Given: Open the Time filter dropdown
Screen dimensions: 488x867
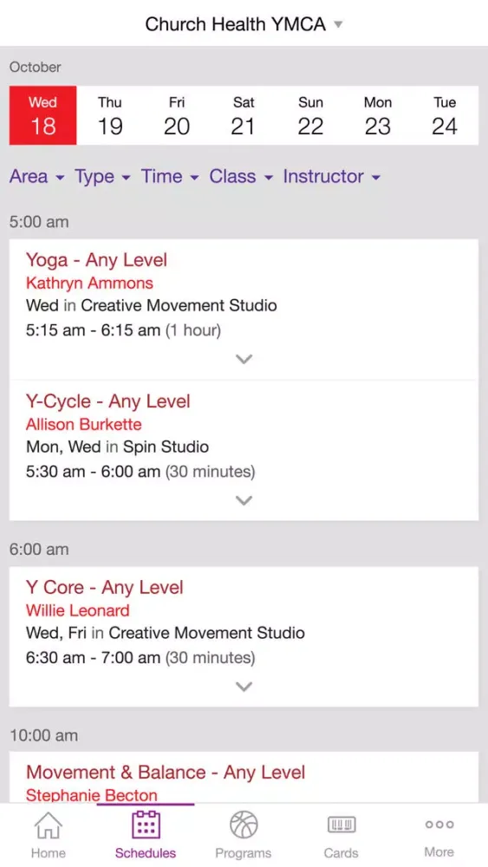Looking at the screenshot, I should [x=170, y=176].
